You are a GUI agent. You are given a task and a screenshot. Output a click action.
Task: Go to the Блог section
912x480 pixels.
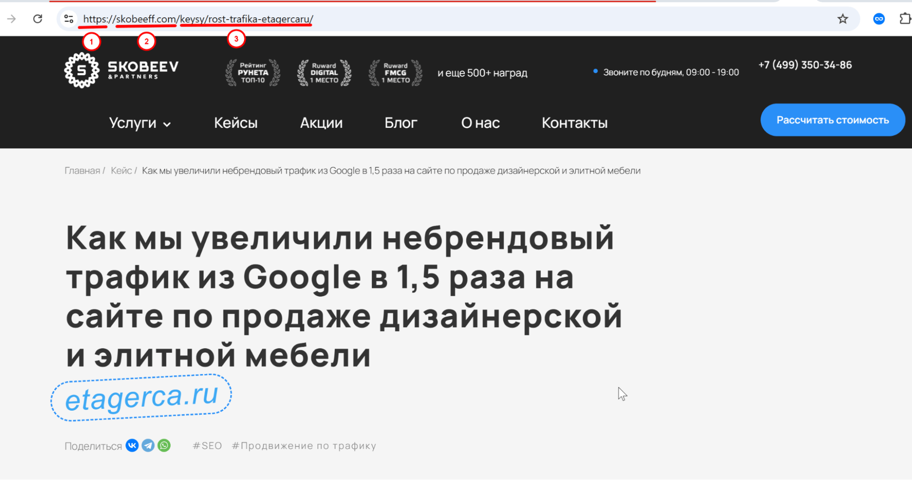pyautogui.click(x=401, y=123)
